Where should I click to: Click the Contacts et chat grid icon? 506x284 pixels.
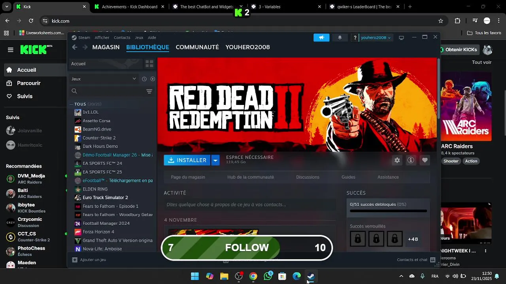432,260
